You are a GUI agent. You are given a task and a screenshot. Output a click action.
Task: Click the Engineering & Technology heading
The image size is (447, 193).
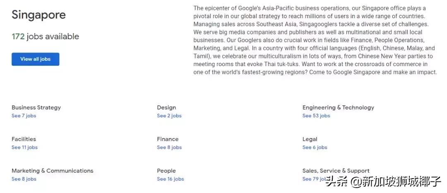[x=338, y=107]
